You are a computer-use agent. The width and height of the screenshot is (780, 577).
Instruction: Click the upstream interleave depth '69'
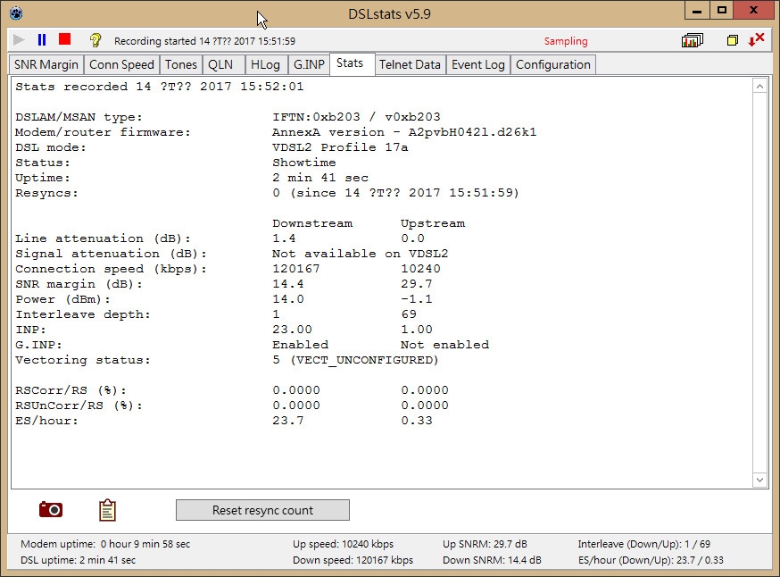tap(409, 314)
